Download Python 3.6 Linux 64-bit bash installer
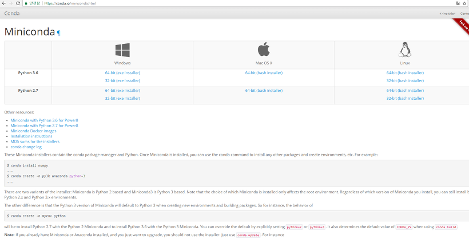This screenshot has width=469, height=239. pyautogui.click(x=405, y=73)
